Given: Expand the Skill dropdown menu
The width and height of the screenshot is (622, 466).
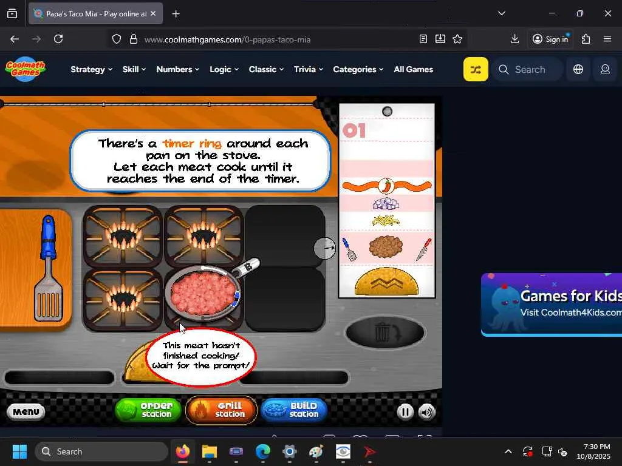Looking at the screenshot, I should 134,69.
